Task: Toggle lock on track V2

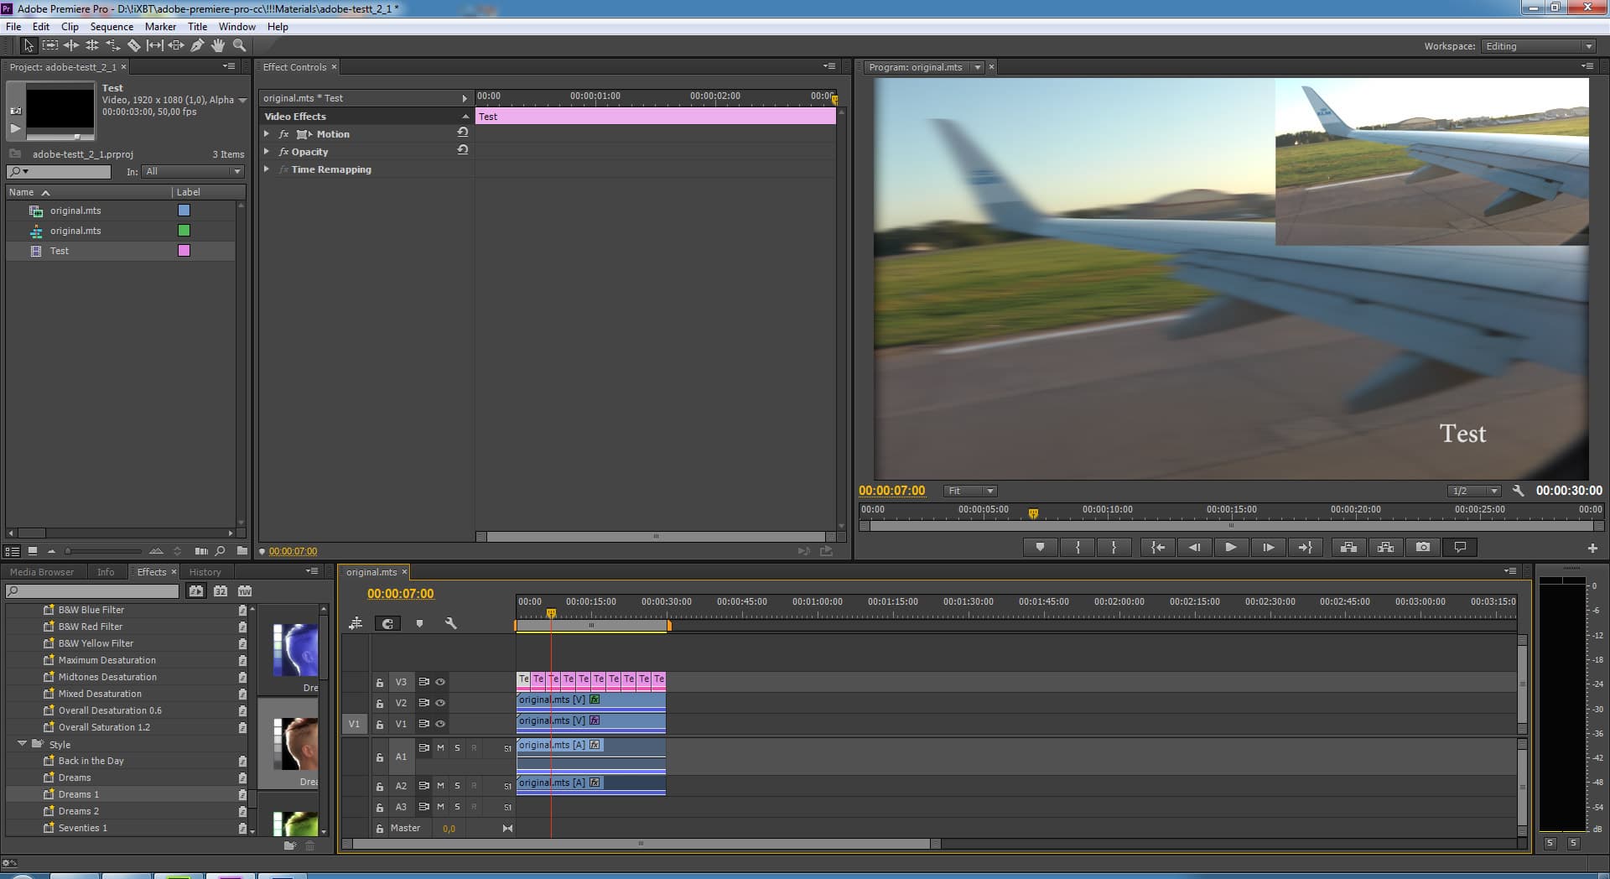Action: (380, 704)
